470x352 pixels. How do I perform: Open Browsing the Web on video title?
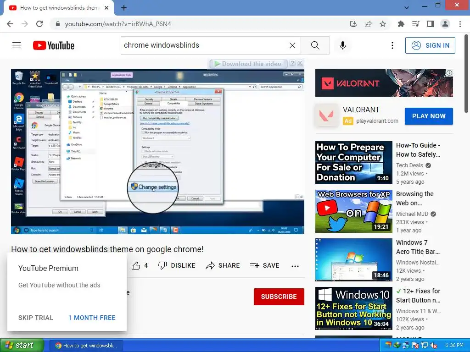tap(415, 198)
